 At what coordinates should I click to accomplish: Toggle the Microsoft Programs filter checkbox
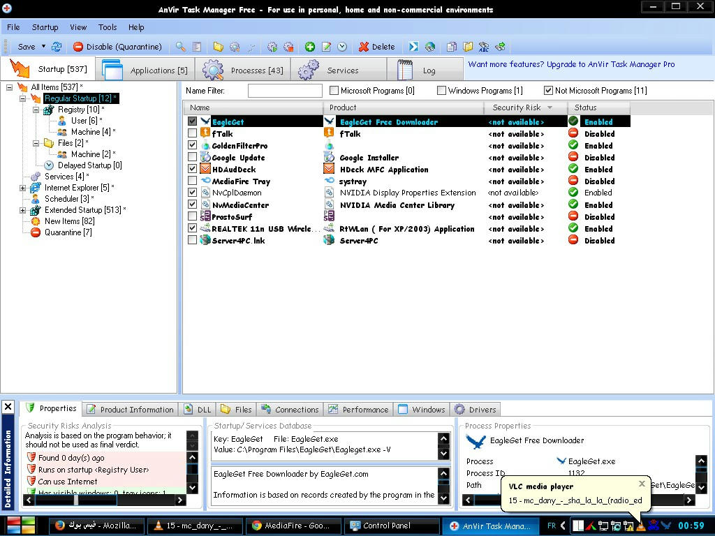click(x=334, y=90)
